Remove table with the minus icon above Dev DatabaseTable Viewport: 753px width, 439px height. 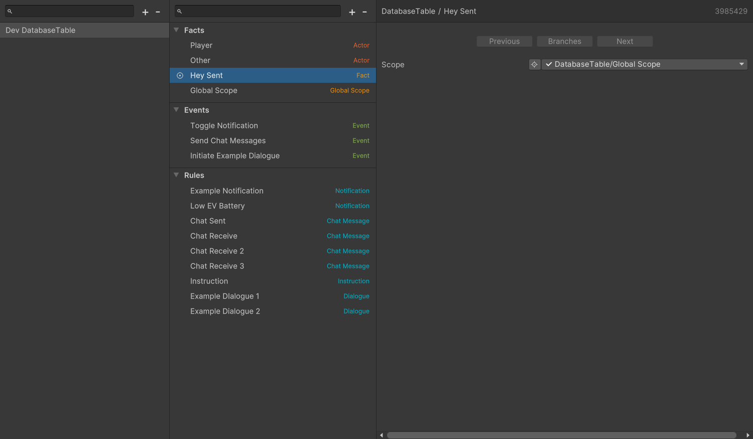click(x=158, y=12)
